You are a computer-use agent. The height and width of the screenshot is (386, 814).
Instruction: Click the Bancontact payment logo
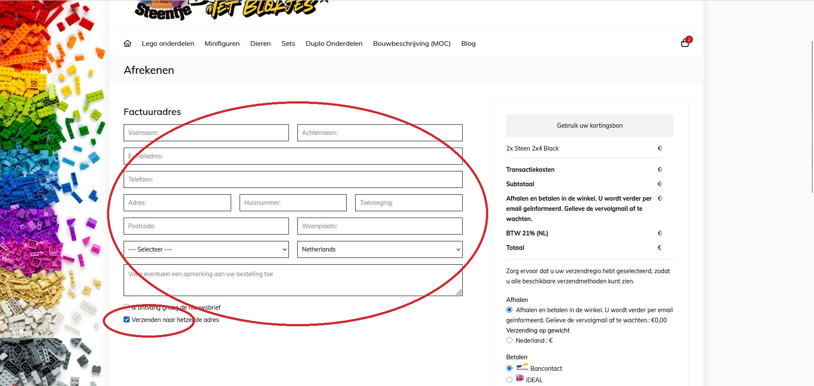pos(522,368)
